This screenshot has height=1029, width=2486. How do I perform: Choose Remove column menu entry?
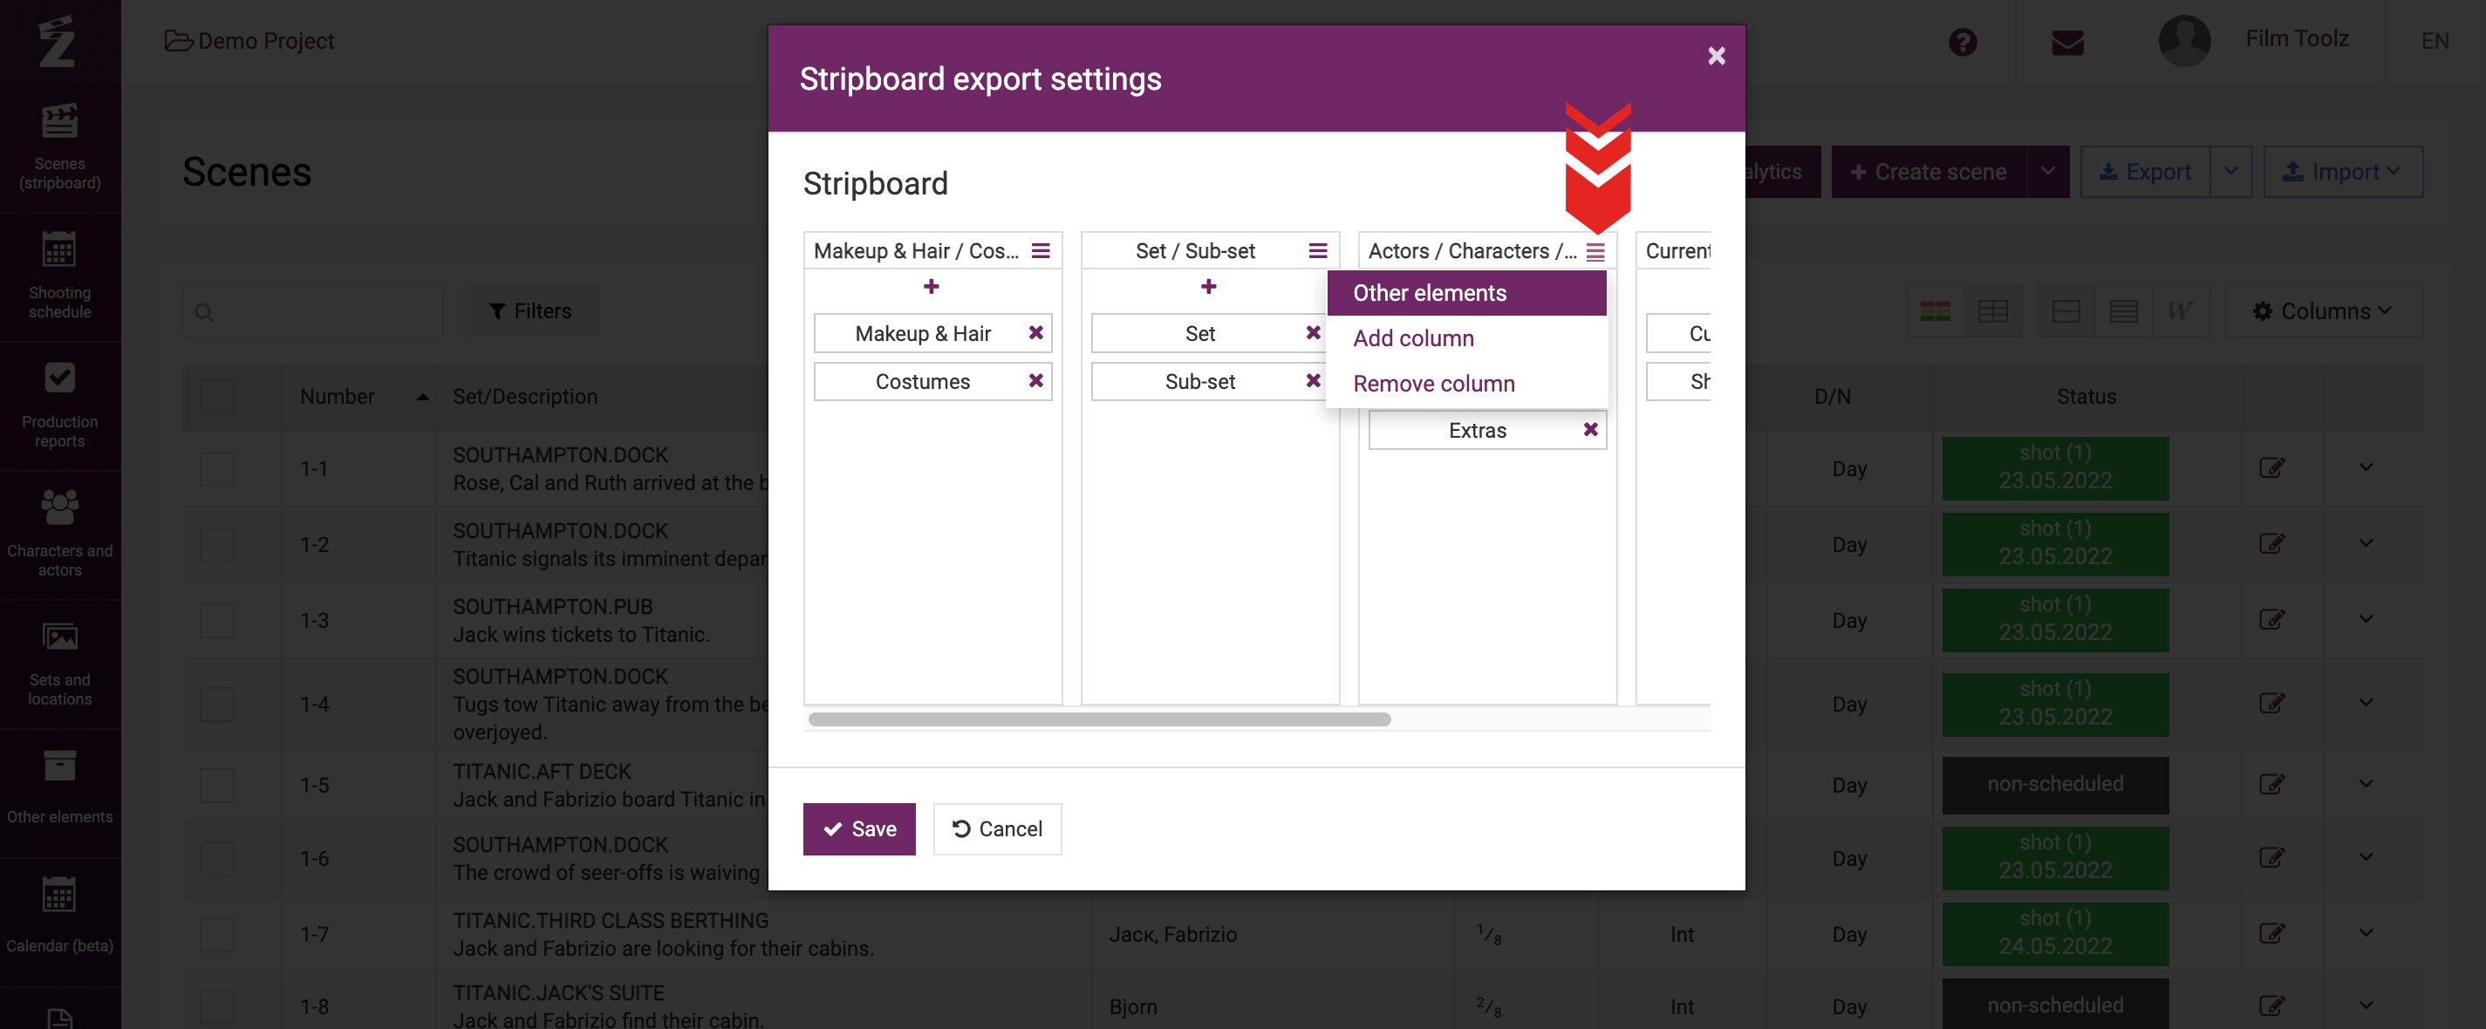pos(1467,384)
